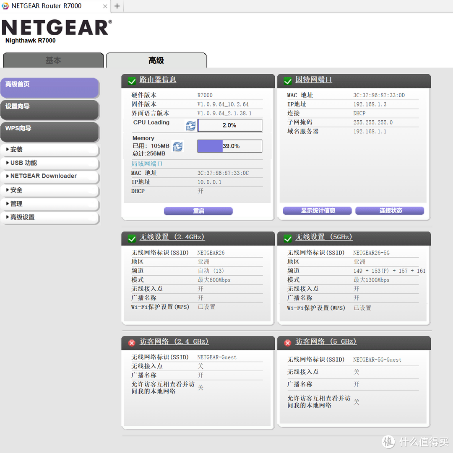This screenshot has width=453, height=453.
Task: Switch to the 基本 tab
Action: coord(53,60)
